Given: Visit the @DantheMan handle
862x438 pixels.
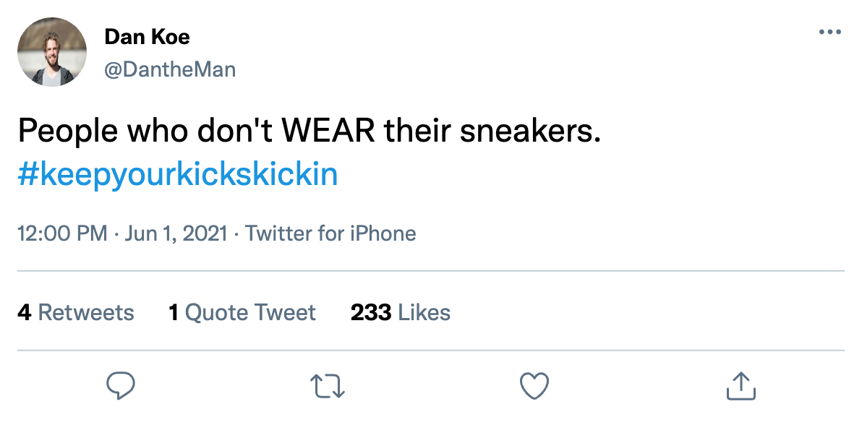Looking at the screenshot, I should tap(170, 69).
